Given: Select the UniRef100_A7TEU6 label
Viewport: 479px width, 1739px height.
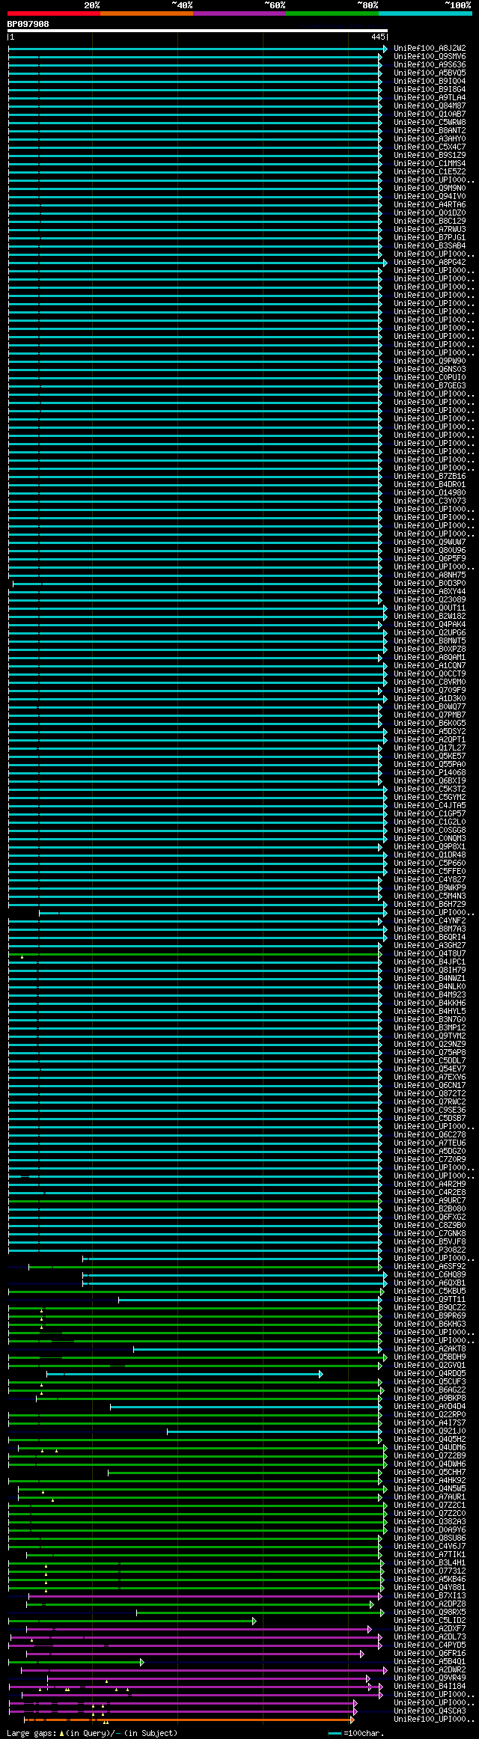Looking at the screenshot, I should coord(430,1143).
